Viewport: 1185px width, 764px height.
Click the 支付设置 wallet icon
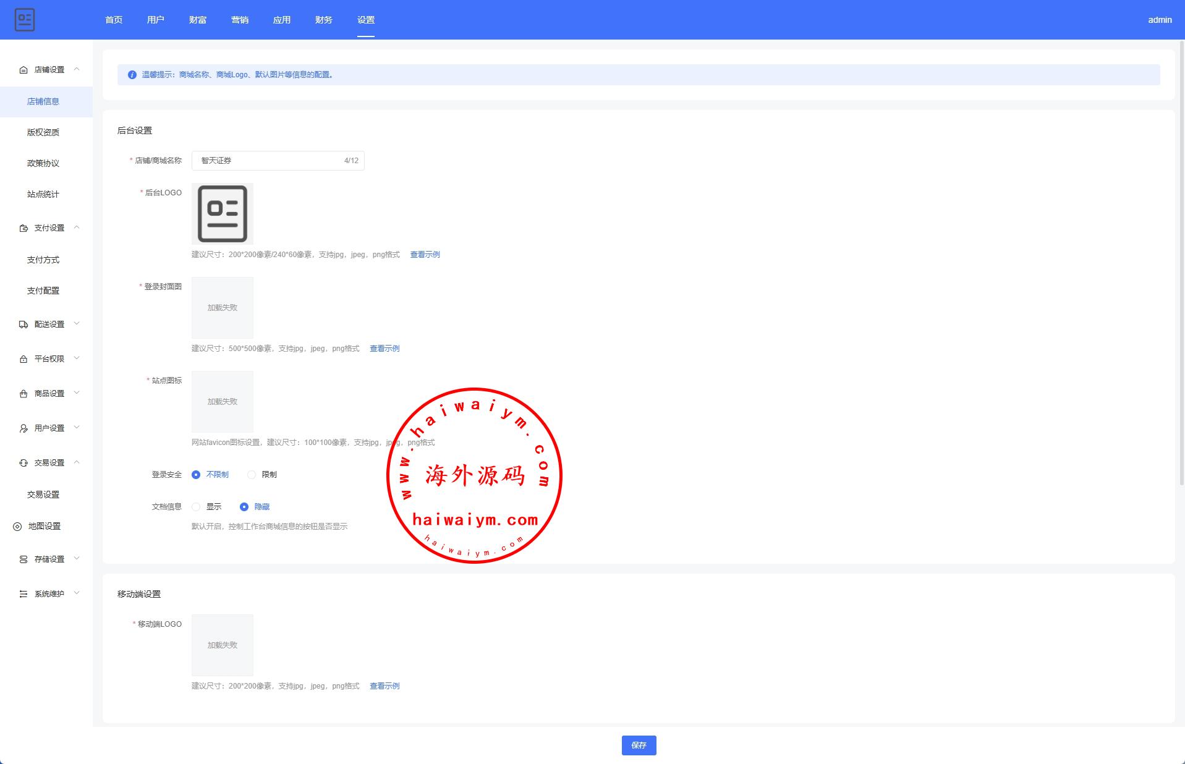coord(23,228)
